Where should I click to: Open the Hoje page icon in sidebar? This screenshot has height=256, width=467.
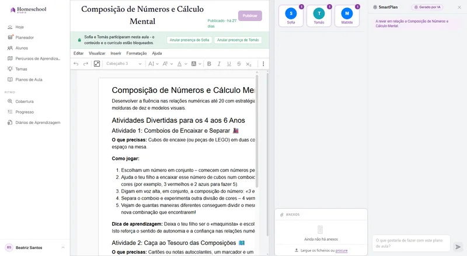point(10,27)
